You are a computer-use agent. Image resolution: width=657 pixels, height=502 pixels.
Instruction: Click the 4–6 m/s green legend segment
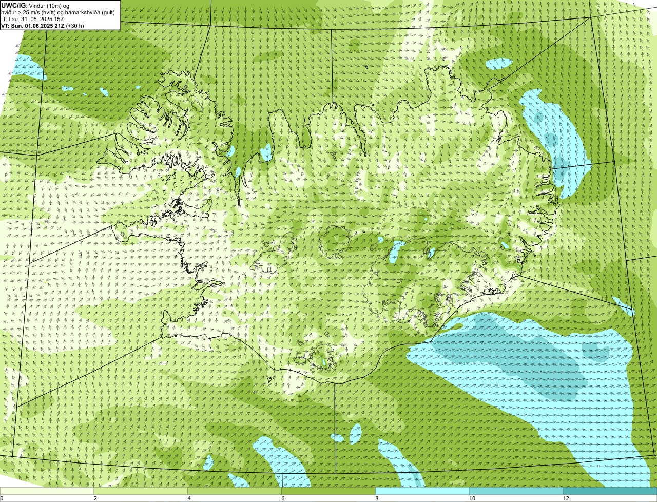coord(235,491)
